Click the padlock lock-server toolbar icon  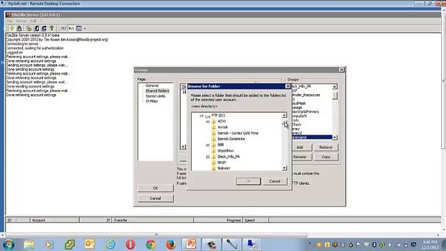pos(19,28)
